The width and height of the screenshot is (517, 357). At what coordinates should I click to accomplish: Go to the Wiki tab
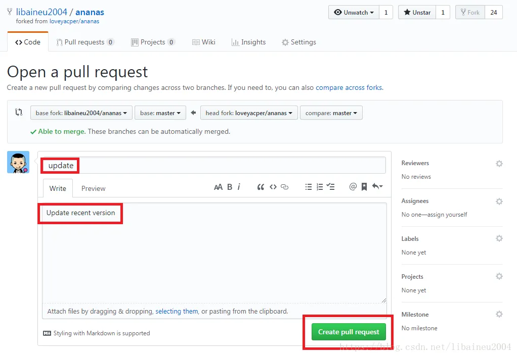click(x=204, y=42)
